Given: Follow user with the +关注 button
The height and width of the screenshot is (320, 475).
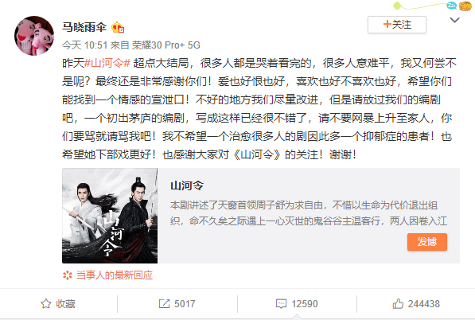Looking at the screenshot, I should [397, 25].
